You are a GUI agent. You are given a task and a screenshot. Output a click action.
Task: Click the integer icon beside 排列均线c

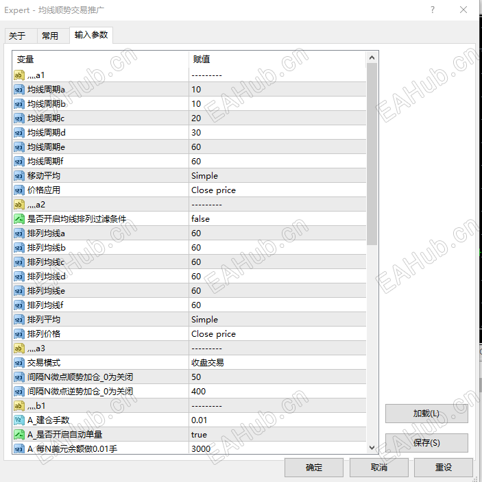(x=19, y=262)
